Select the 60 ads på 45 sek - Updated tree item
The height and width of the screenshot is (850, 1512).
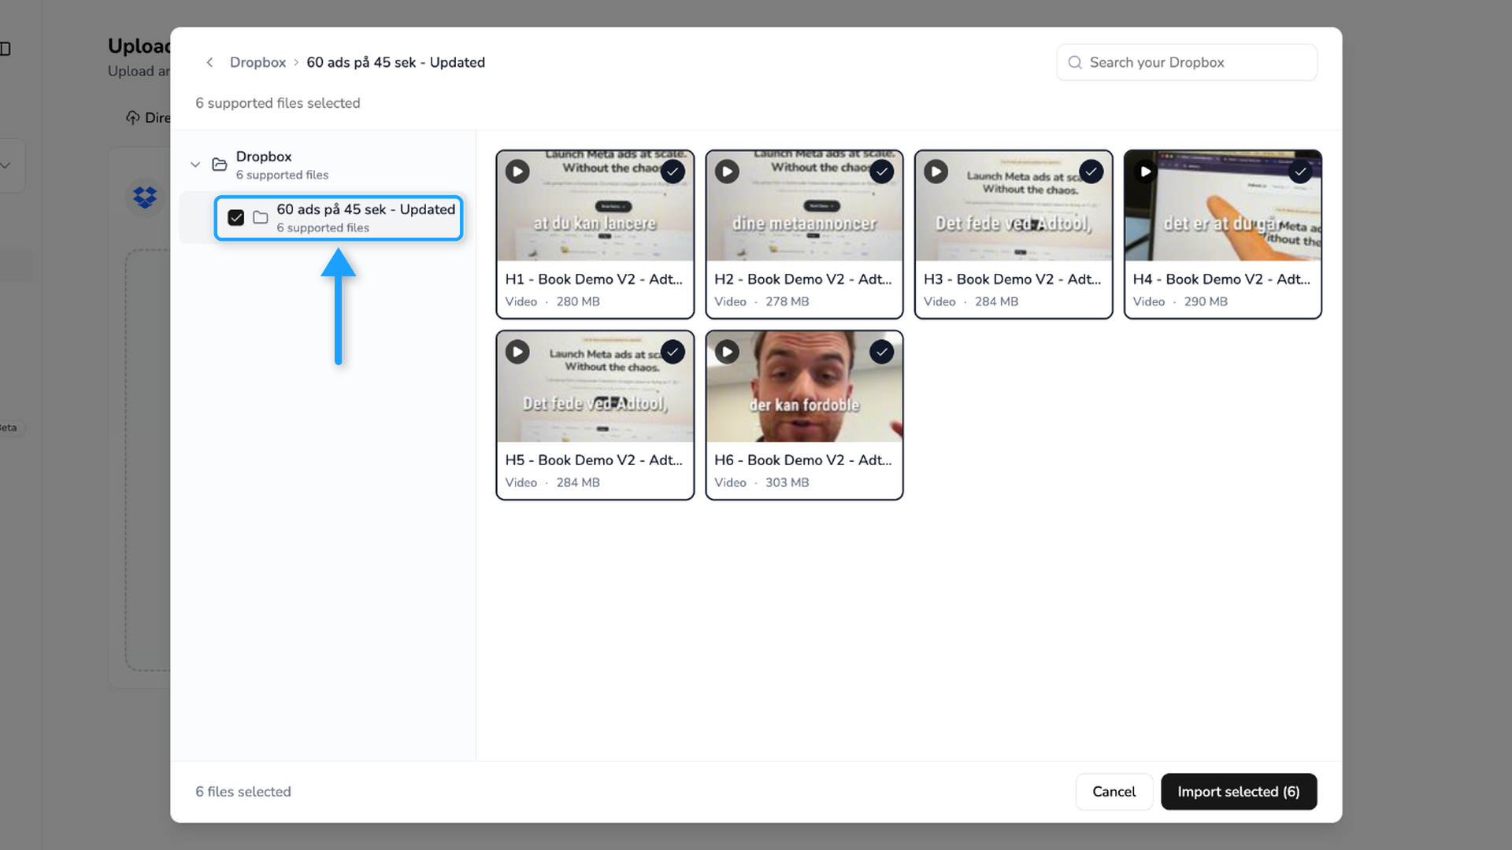coord(339,218)
